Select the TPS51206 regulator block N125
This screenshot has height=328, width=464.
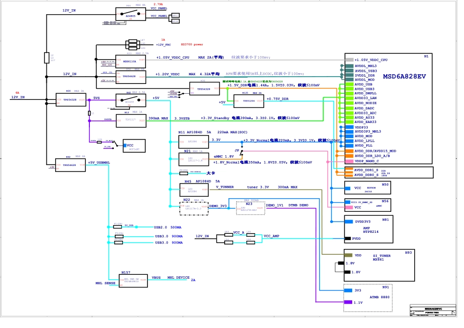click(248, 101)
